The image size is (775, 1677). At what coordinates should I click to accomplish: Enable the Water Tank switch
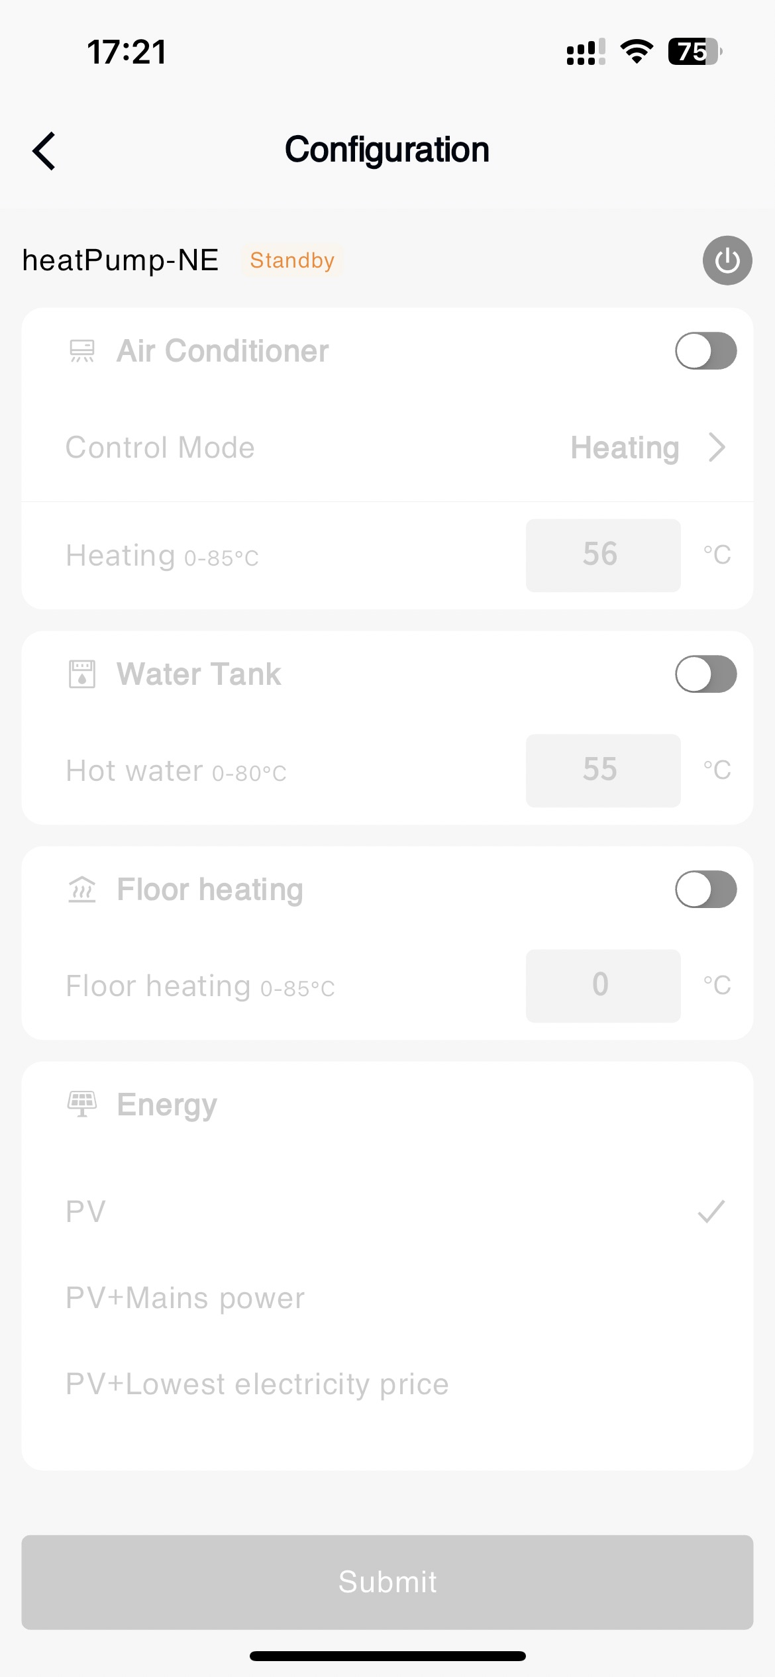tap(705, 674)
